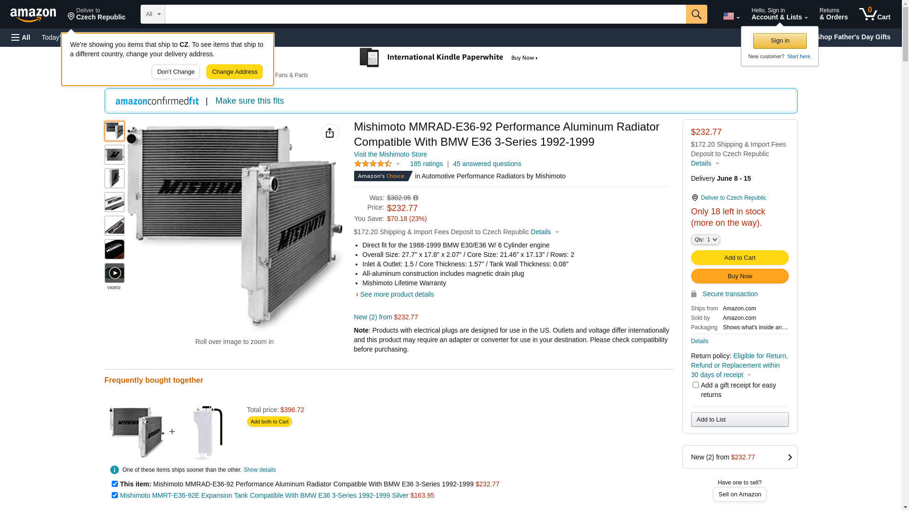Click the Add to Cart button
909x511 pixels.
(740, 258)
